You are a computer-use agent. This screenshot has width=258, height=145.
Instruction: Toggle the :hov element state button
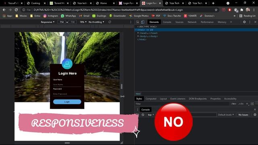click(234, 104)
